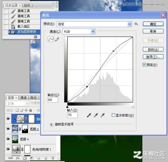
Task: Open History panel flyout menu
Action: pyautogui.click(x=56, y=7)
